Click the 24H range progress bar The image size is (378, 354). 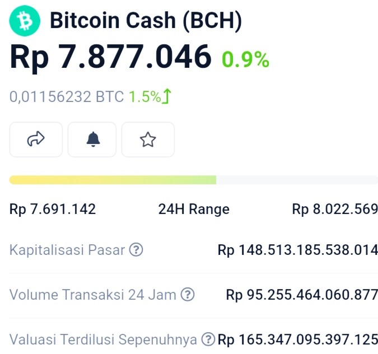pos(193,180)
